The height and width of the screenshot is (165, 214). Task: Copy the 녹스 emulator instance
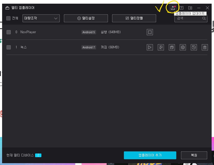point(172,47)
